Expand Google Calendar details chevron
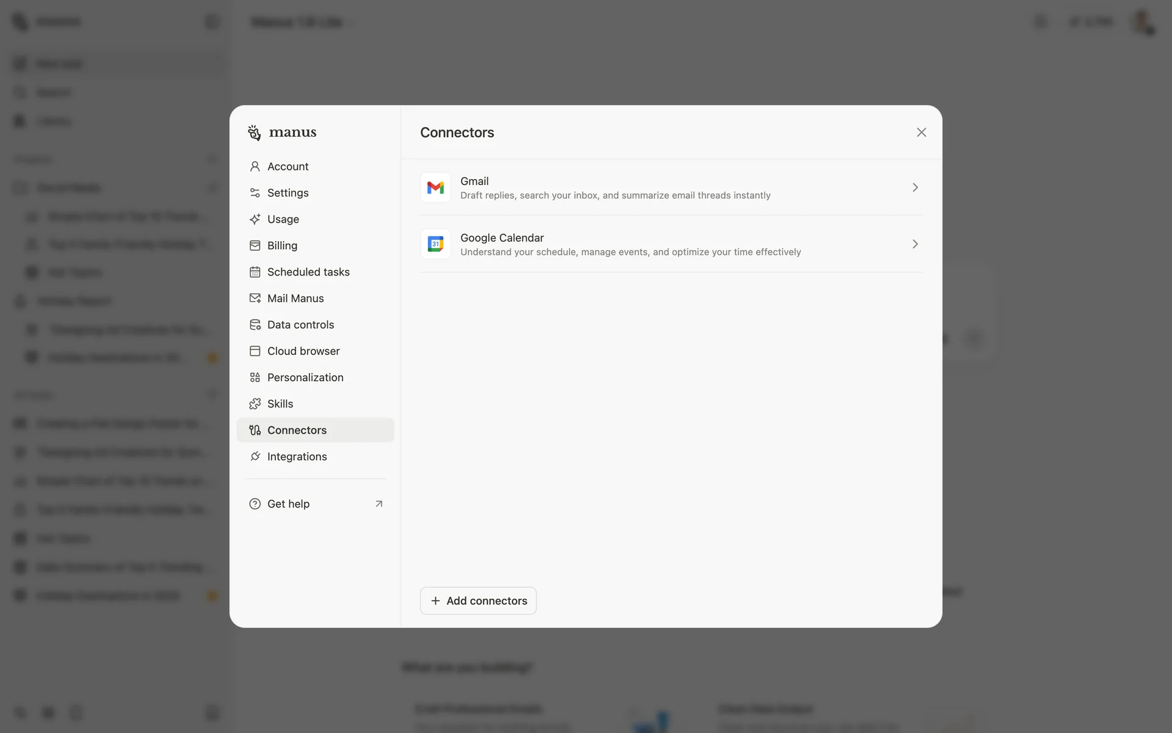This screenshot has height=733, width=1172. click(x=914, y=244)
